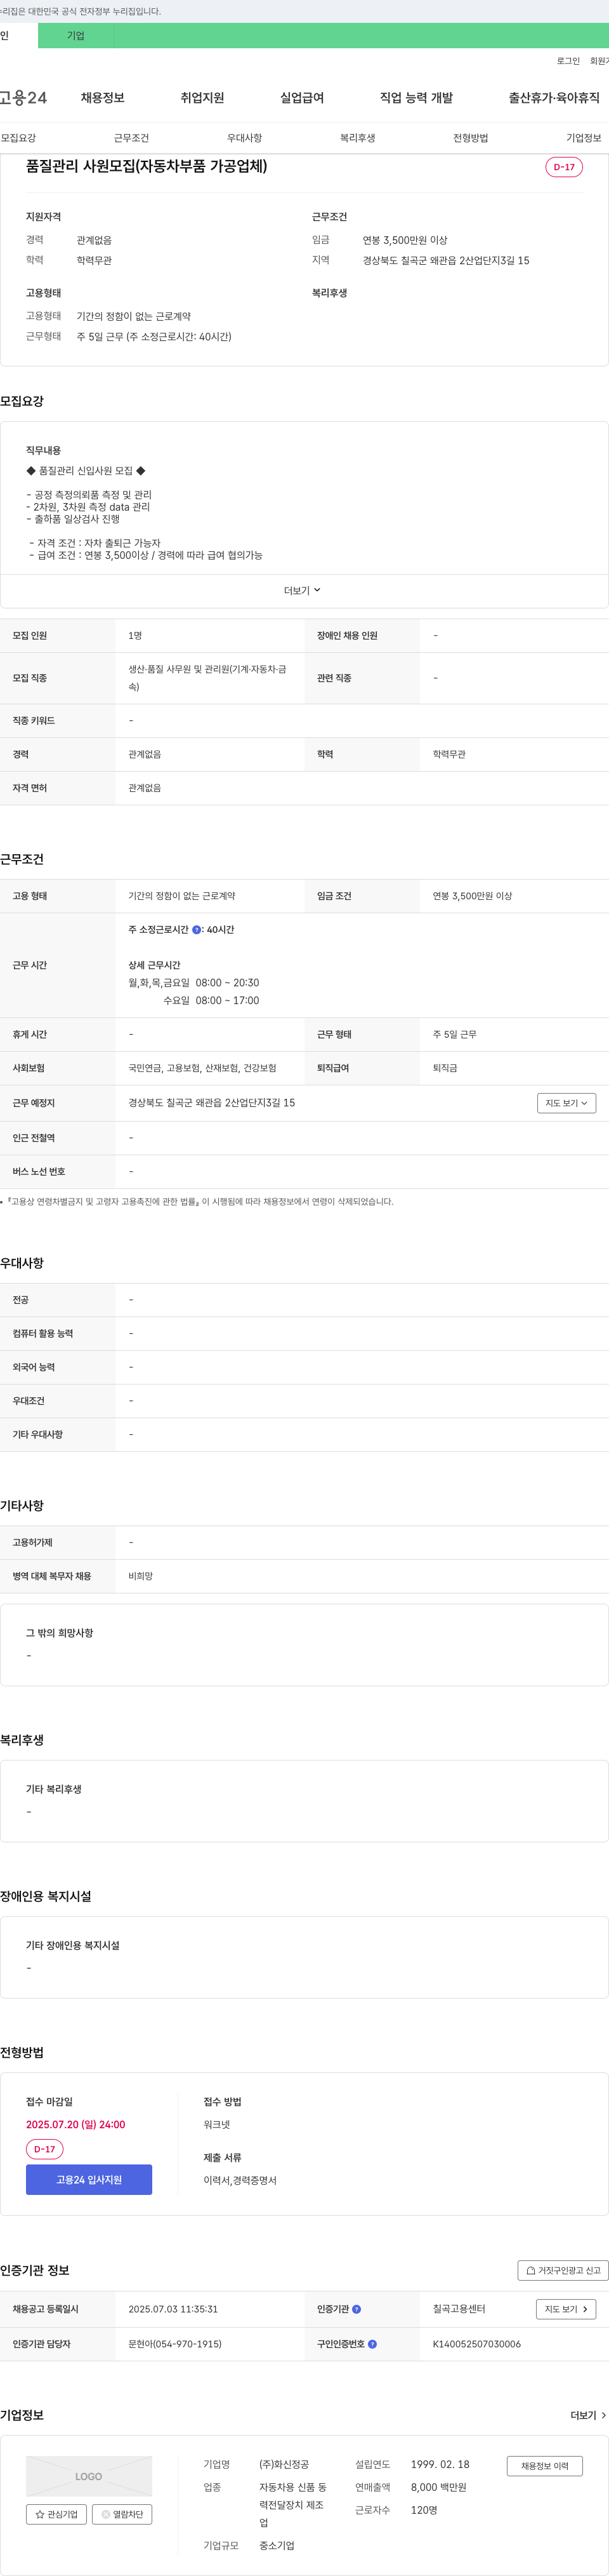Viewport: 609px width, 2576px height.
Task: Jump to the 근무조건 section tab
Action: (131, 138)
